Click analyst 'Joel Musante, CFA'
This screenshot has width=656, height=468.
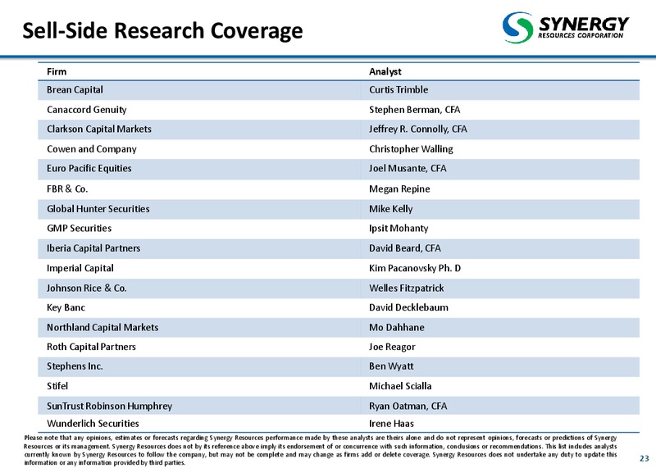pyautogui.click(x=408, y=169)
